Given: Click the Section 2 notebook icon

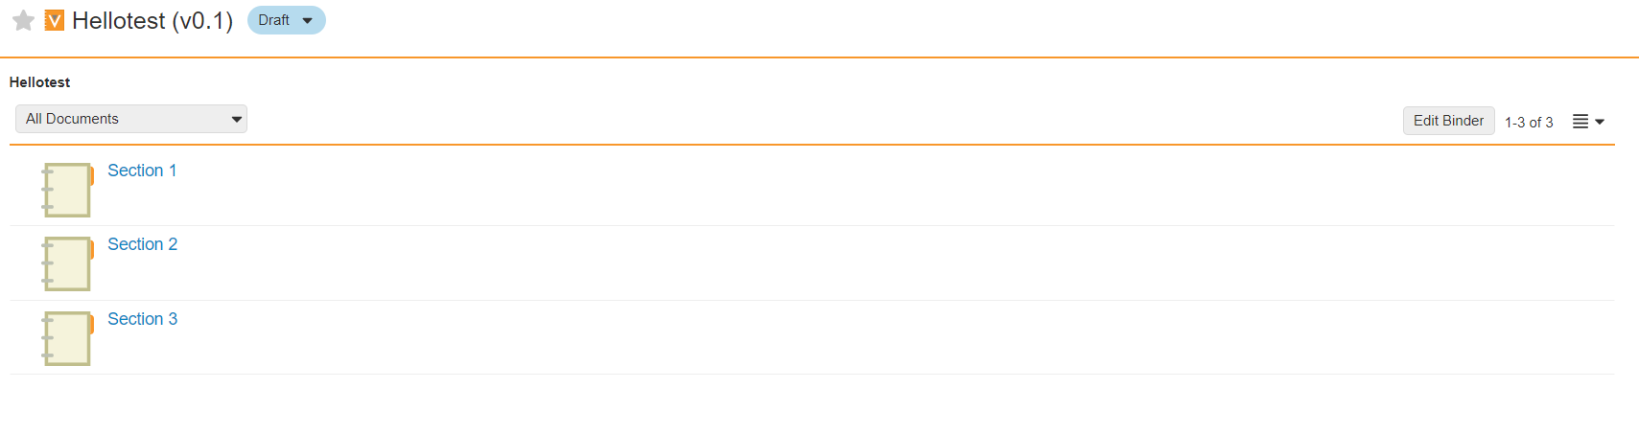Looking at the screenshot, I should coord(67,263).
